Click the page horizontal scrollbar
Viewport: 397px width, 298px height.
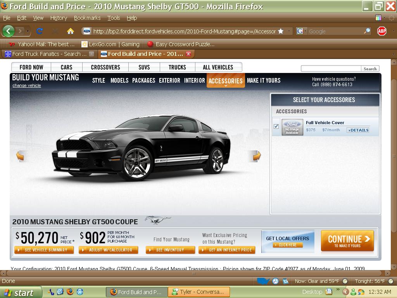coord(194,274)
